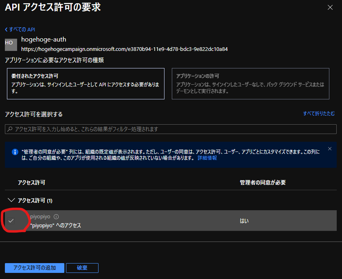Click the blue info icon in banner

[15, 152]
